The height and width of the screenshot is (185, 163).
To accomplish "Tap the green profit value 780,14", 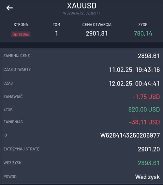I will click(x=143, y=33).
